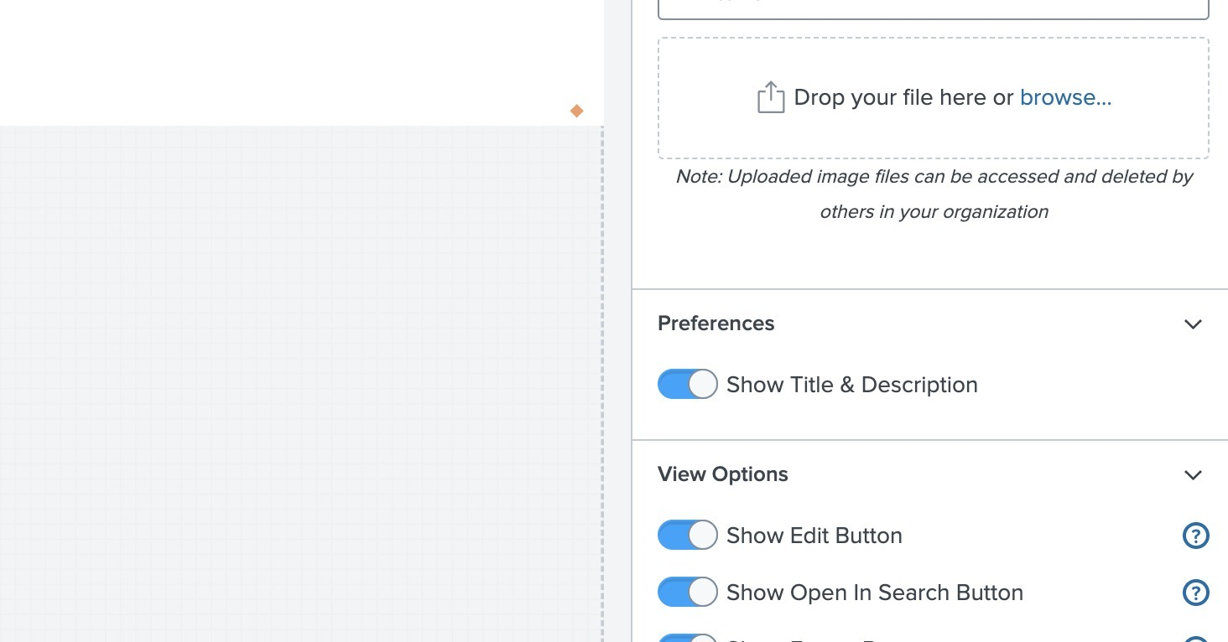1228x642 pixels.
Task: Toggle Show Open In Search Button off
Action: (687, 593)
